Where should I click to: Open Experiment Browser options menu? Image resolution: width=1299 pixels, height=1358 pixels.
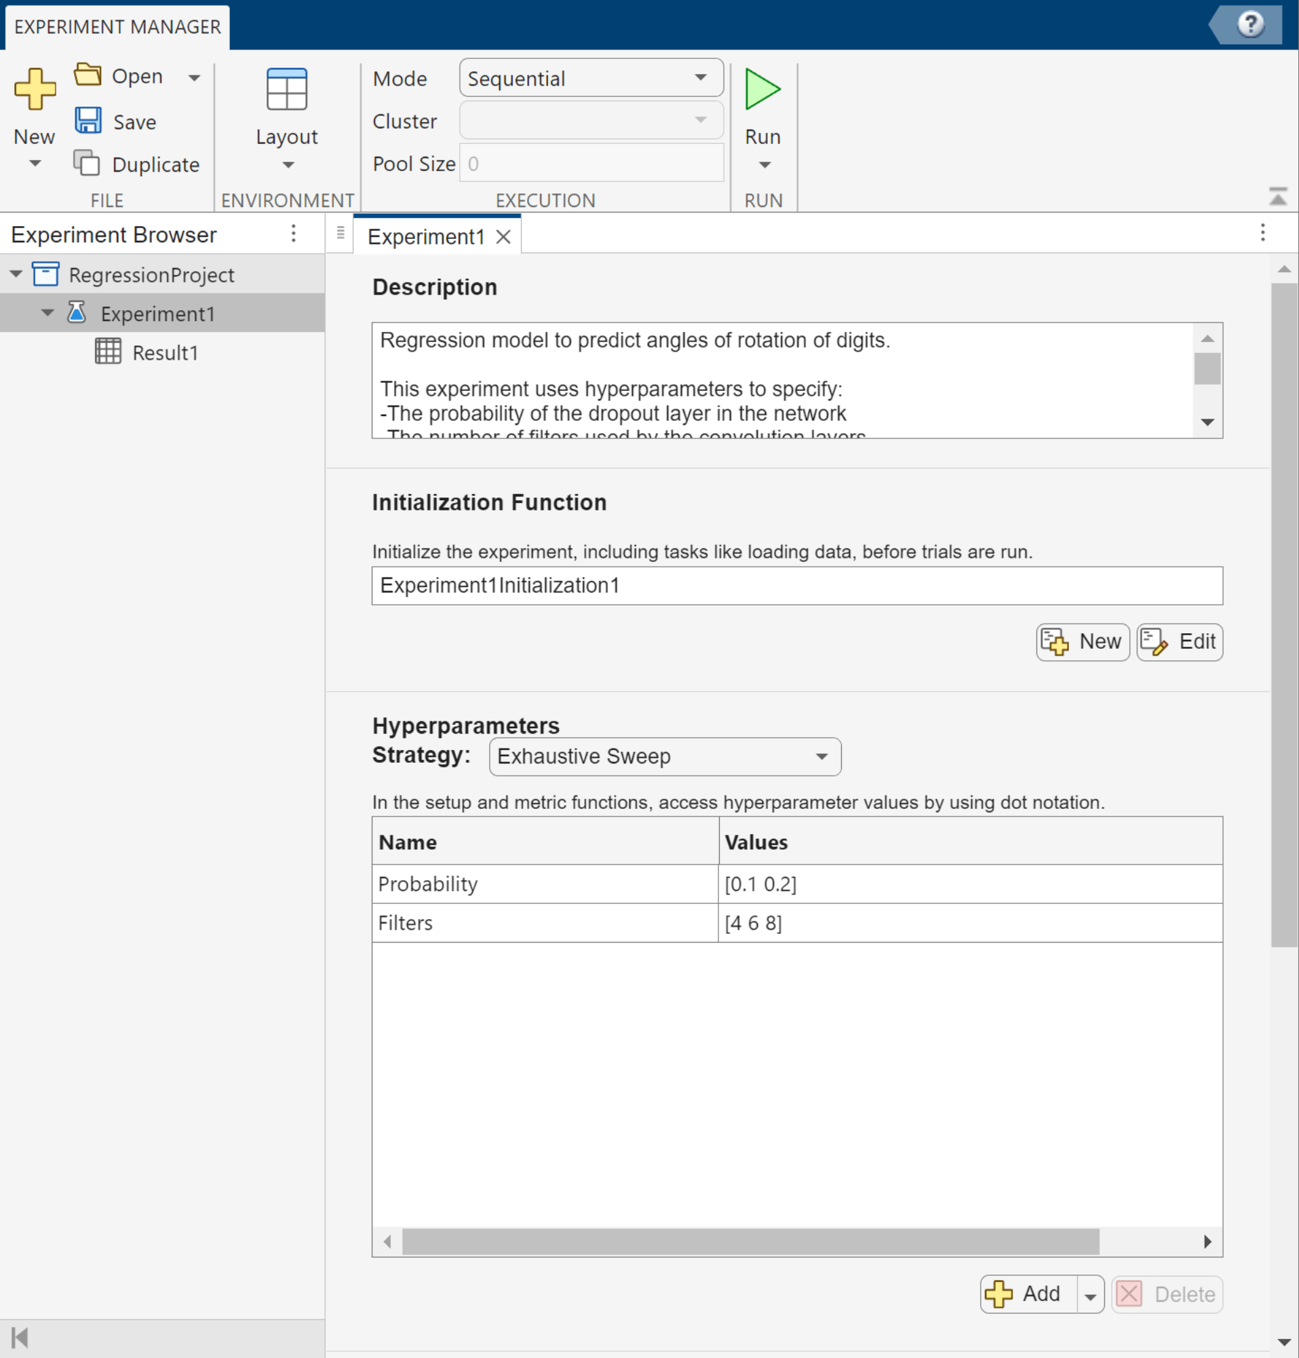pos(294,233)
